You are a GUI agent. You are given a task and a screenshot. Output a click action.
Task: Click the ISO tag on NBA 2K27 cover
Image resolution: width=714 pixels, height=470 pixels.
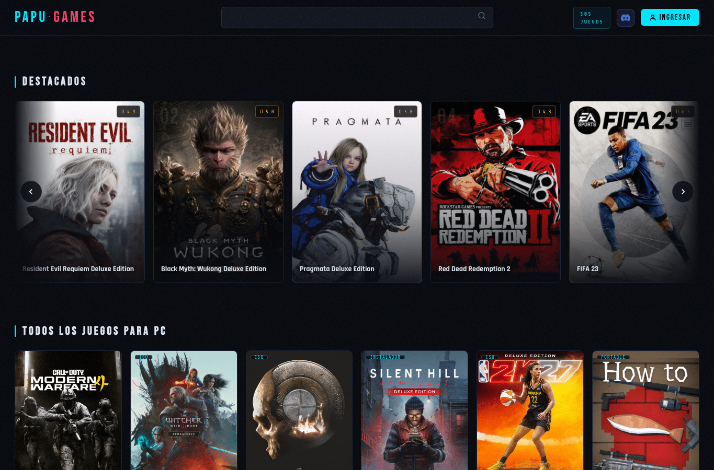pyautogui.click(x=490, y=357)
